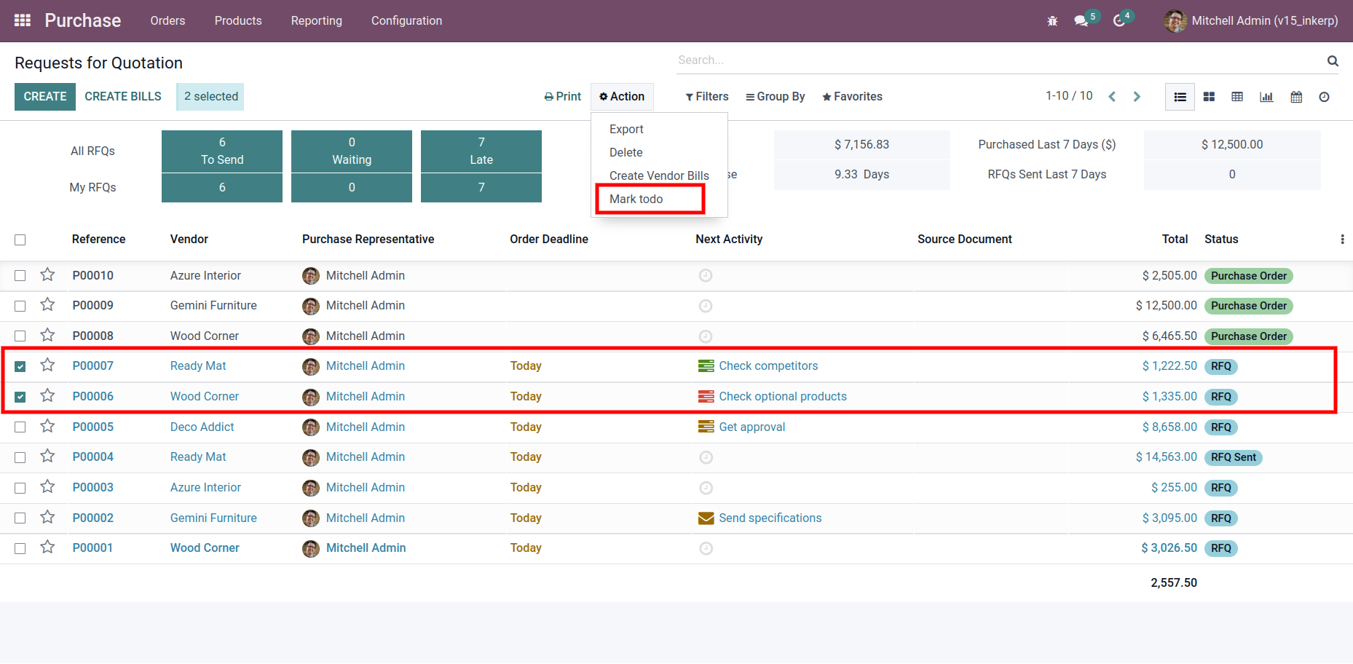This screenshot has width=1353, height=664.
Task: Switch to pivot table view
Action: (1237, 97)
